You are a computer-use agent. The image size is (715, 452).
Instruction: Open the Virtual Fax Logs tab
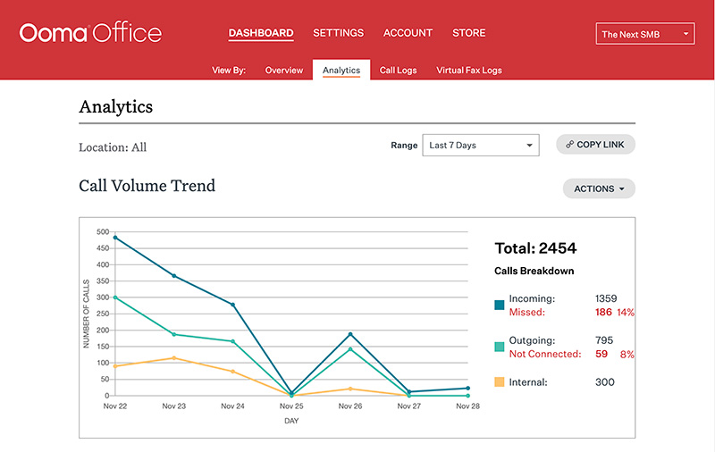pyautogui.click(x=469, y=71)
